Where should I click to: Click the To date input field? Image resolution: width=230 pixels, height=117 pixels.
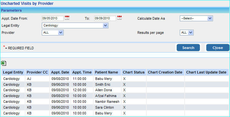click(105, 18)
